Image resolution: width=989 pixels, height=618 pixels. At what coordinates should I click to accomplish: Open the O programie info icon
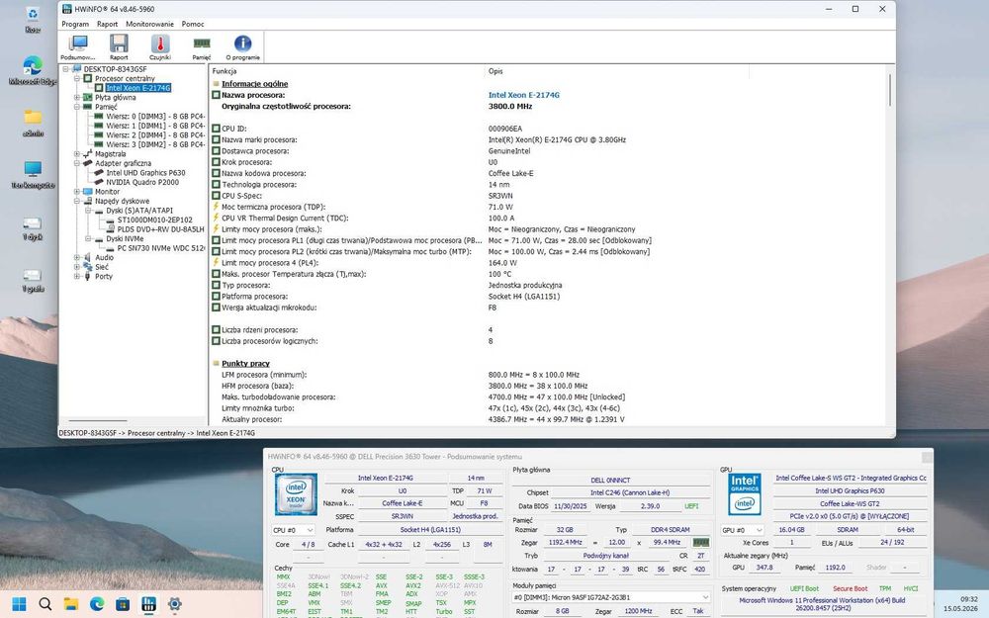coord(243,44)
